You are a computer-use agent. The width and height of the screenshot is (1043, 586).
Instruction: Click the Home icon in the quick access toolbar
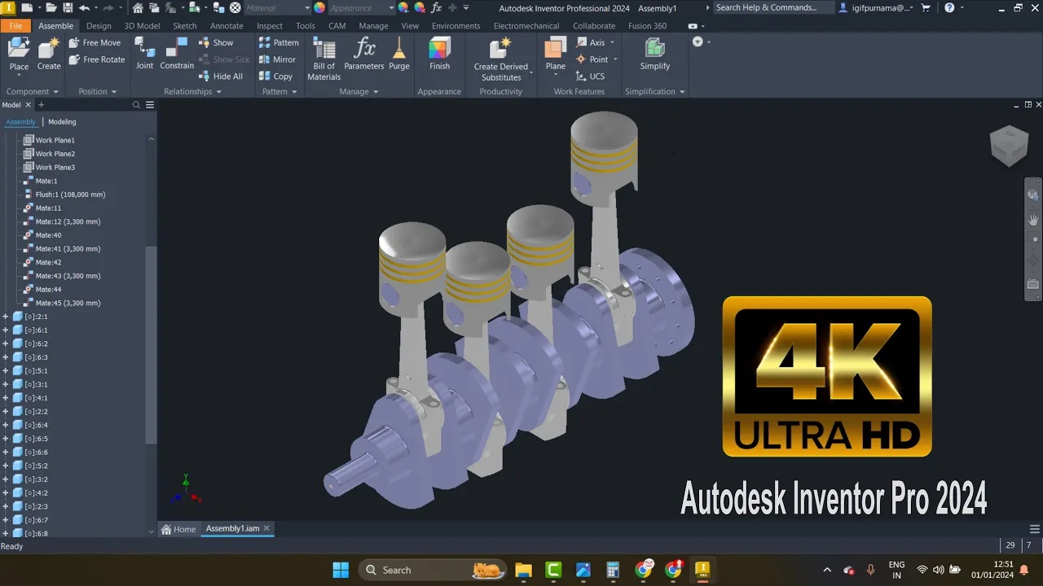pyautogui.click(x=138, y=7)
